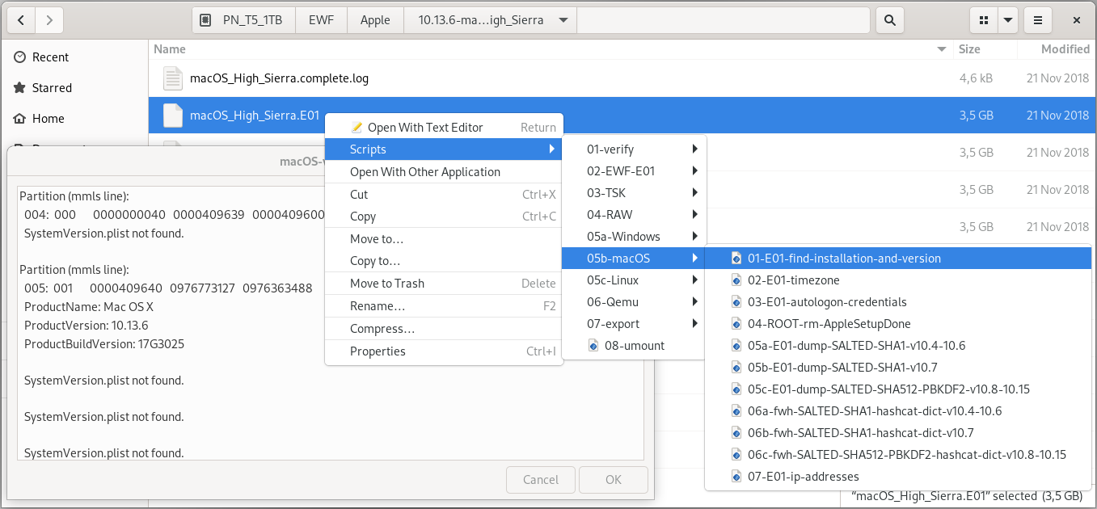Open the hamburger menu
Screen dimensions: 1097x509
click(1037, 20)
